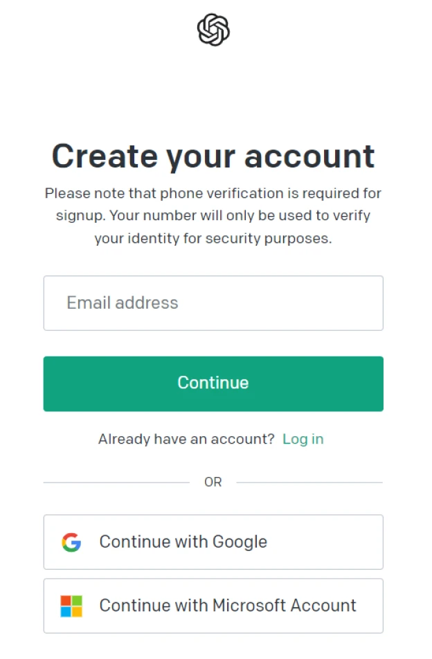The image size is (432, 659).
Task: Click the Microsoft four-square logo
Action: point(71,606)
